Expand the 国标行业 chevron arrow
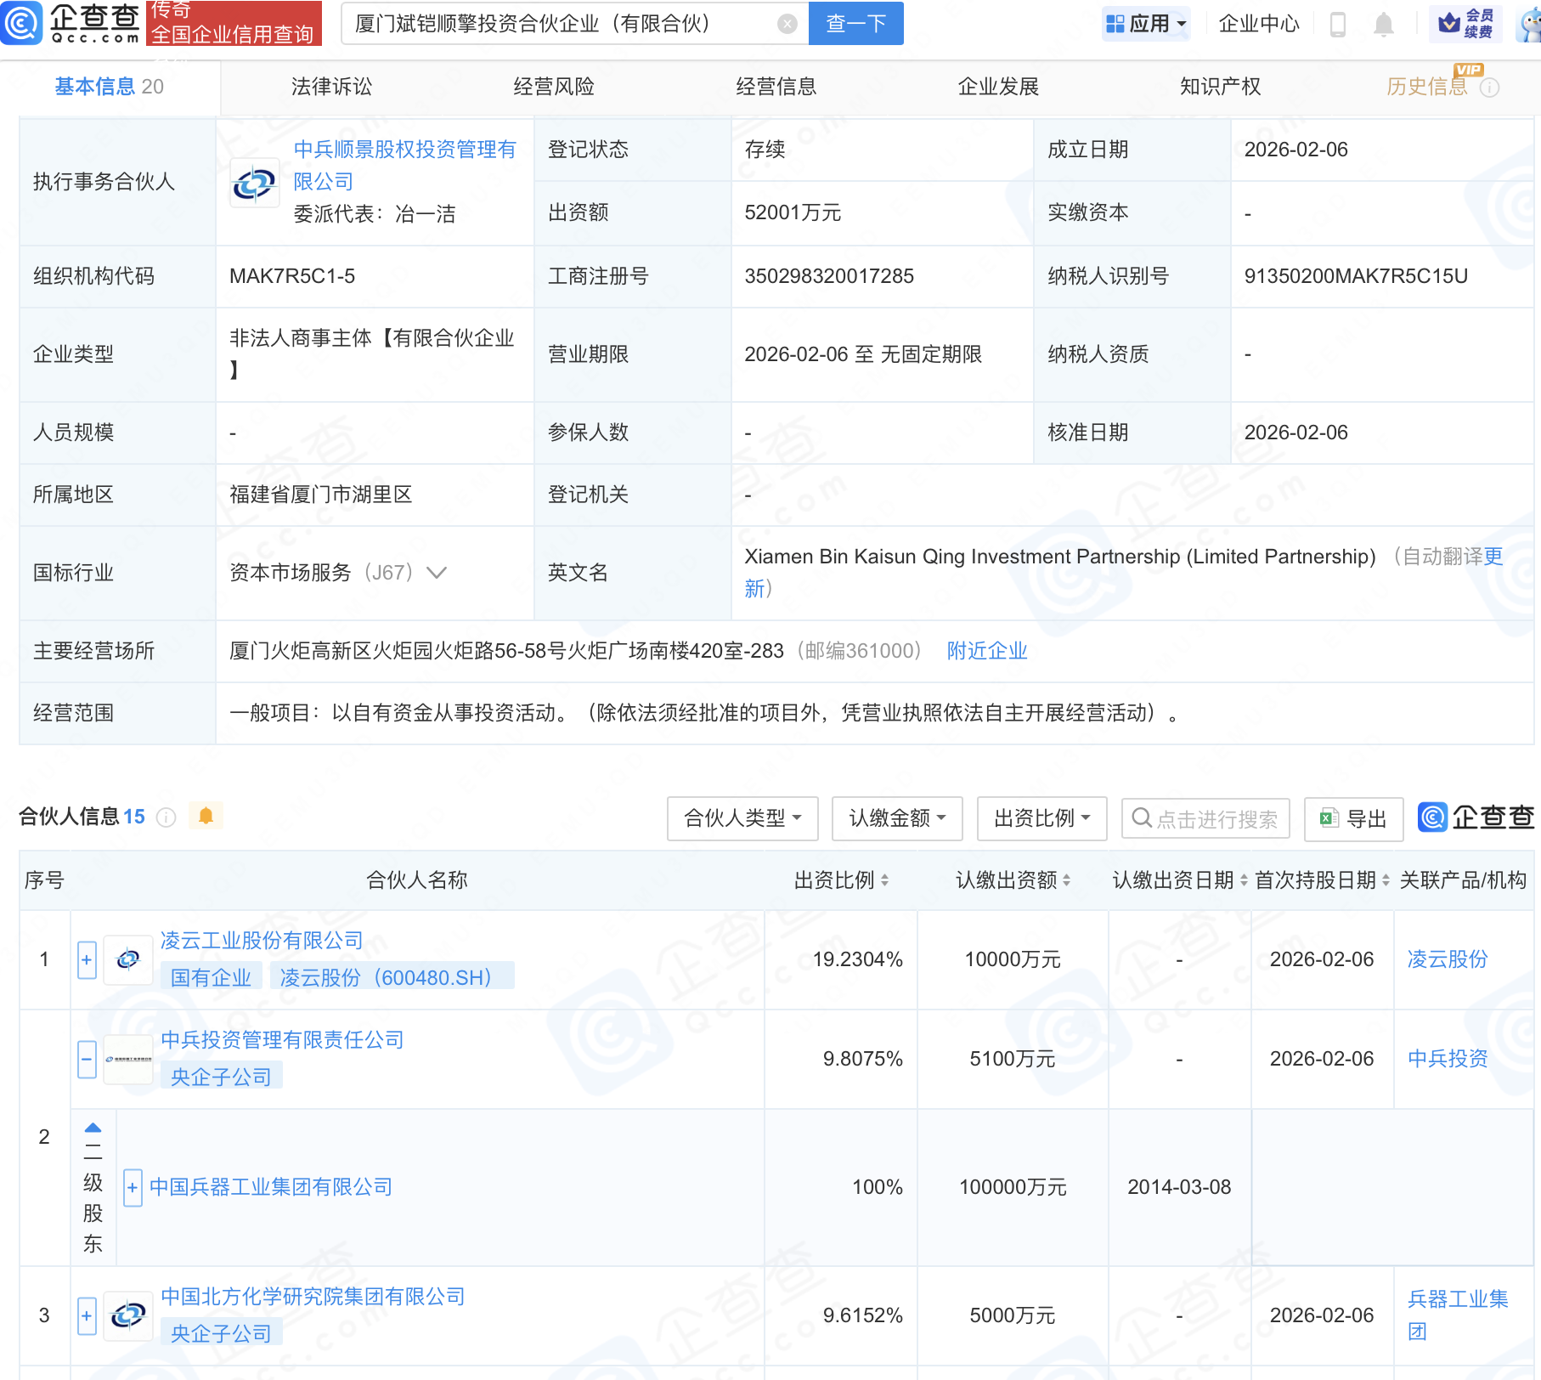Viewport: 1541px width, 1380px height. [x=437, y=573]
